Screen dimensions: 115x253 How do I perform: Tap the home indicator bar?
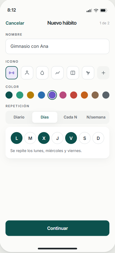click(x=57, y=249)
